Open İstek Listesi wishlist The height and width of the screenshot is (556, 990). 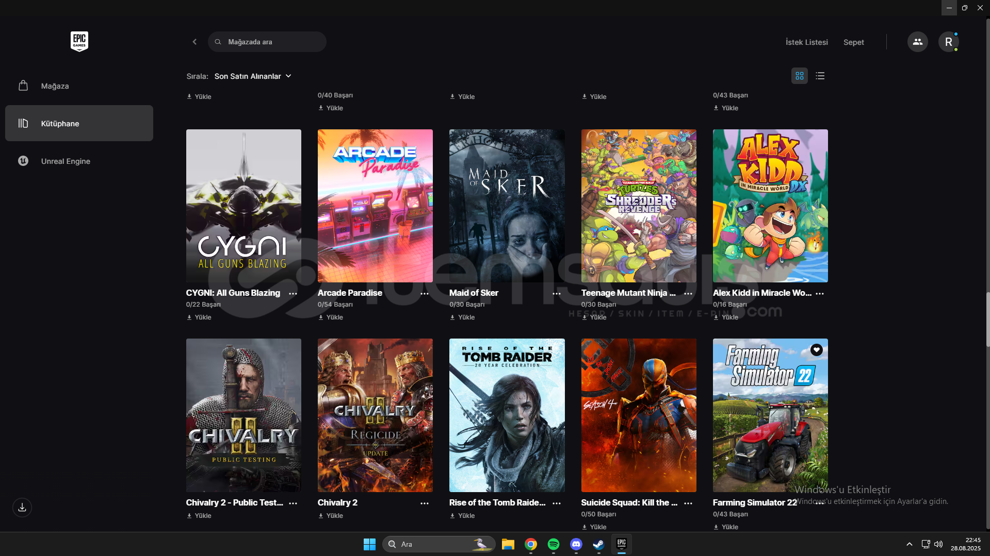806,42
